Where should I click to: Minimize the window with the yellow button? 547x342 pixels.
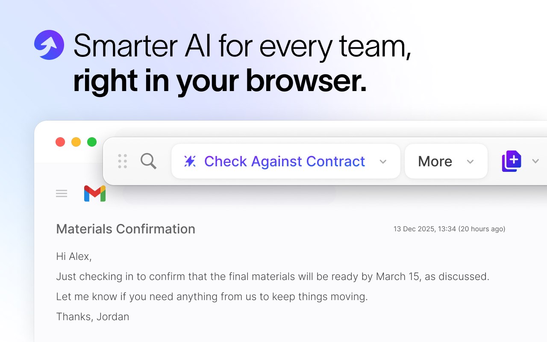76,142
